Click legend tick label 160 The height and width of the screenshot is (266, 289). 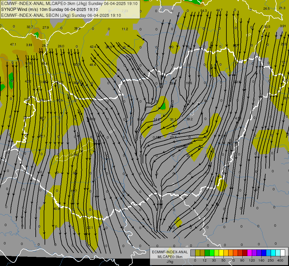click(261, 260)
